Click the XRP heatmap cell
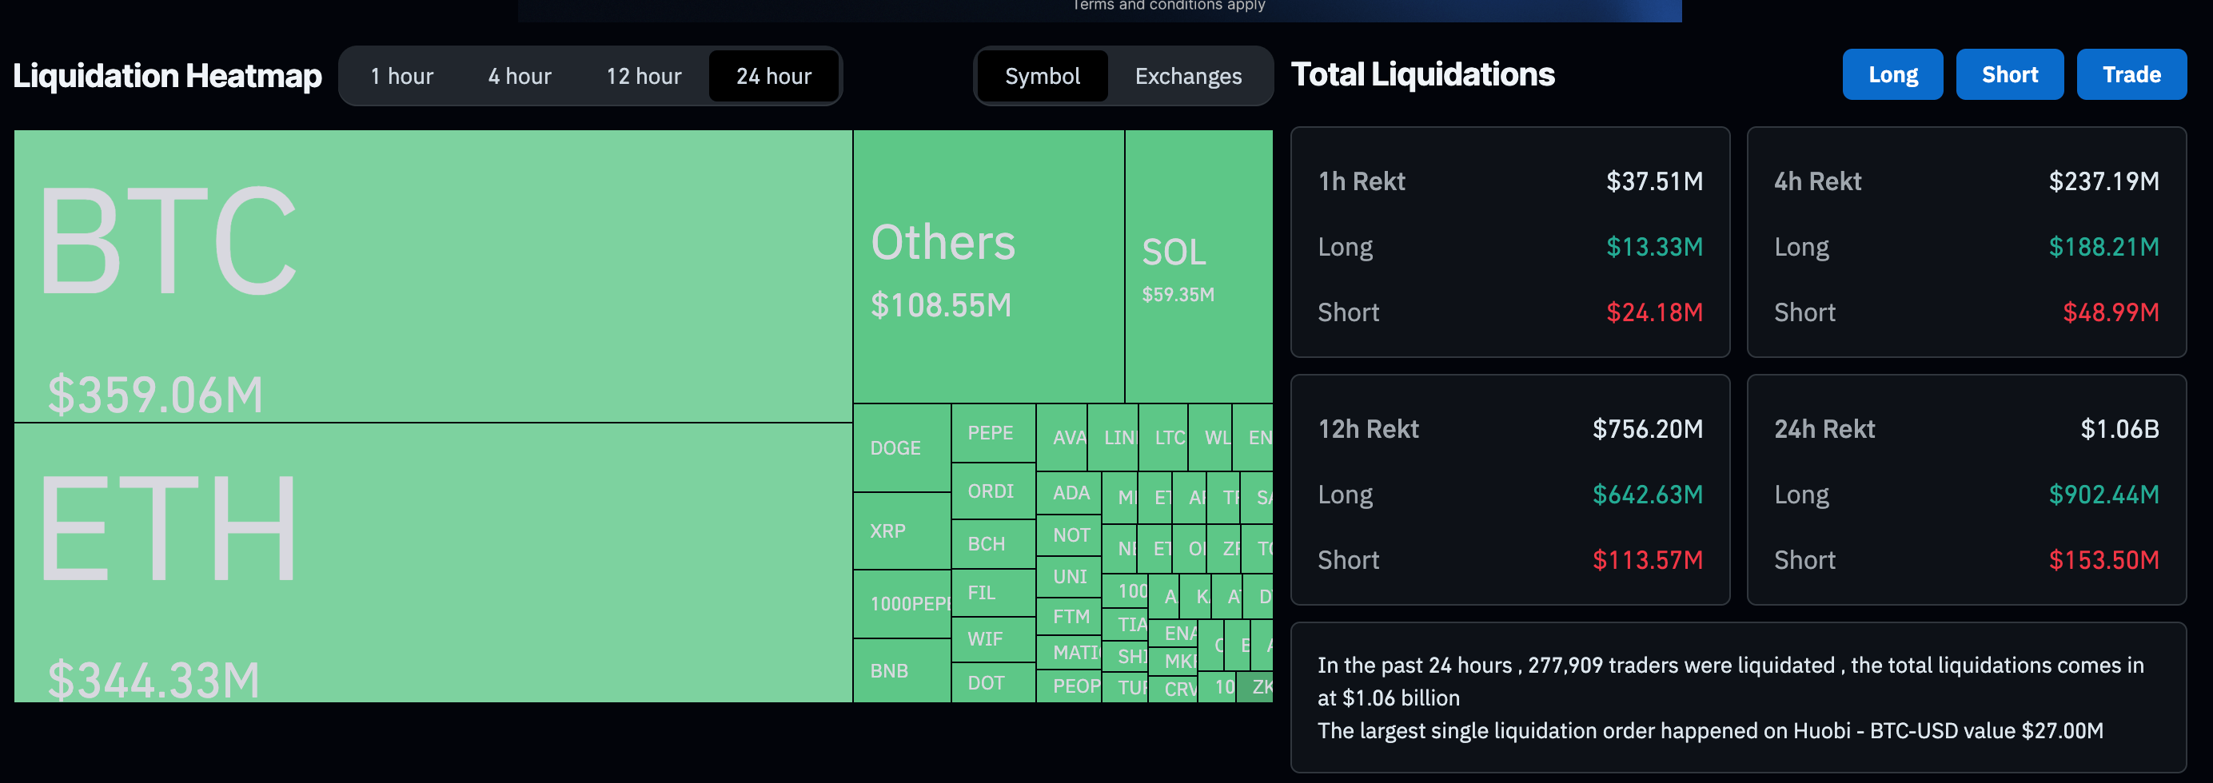The width and height of the screenshot is (2213, 783). tap(902, 531)
